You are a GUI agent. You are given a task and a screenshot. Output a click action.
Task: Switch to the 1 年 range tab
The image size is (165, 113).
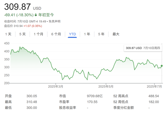[87, 34]
